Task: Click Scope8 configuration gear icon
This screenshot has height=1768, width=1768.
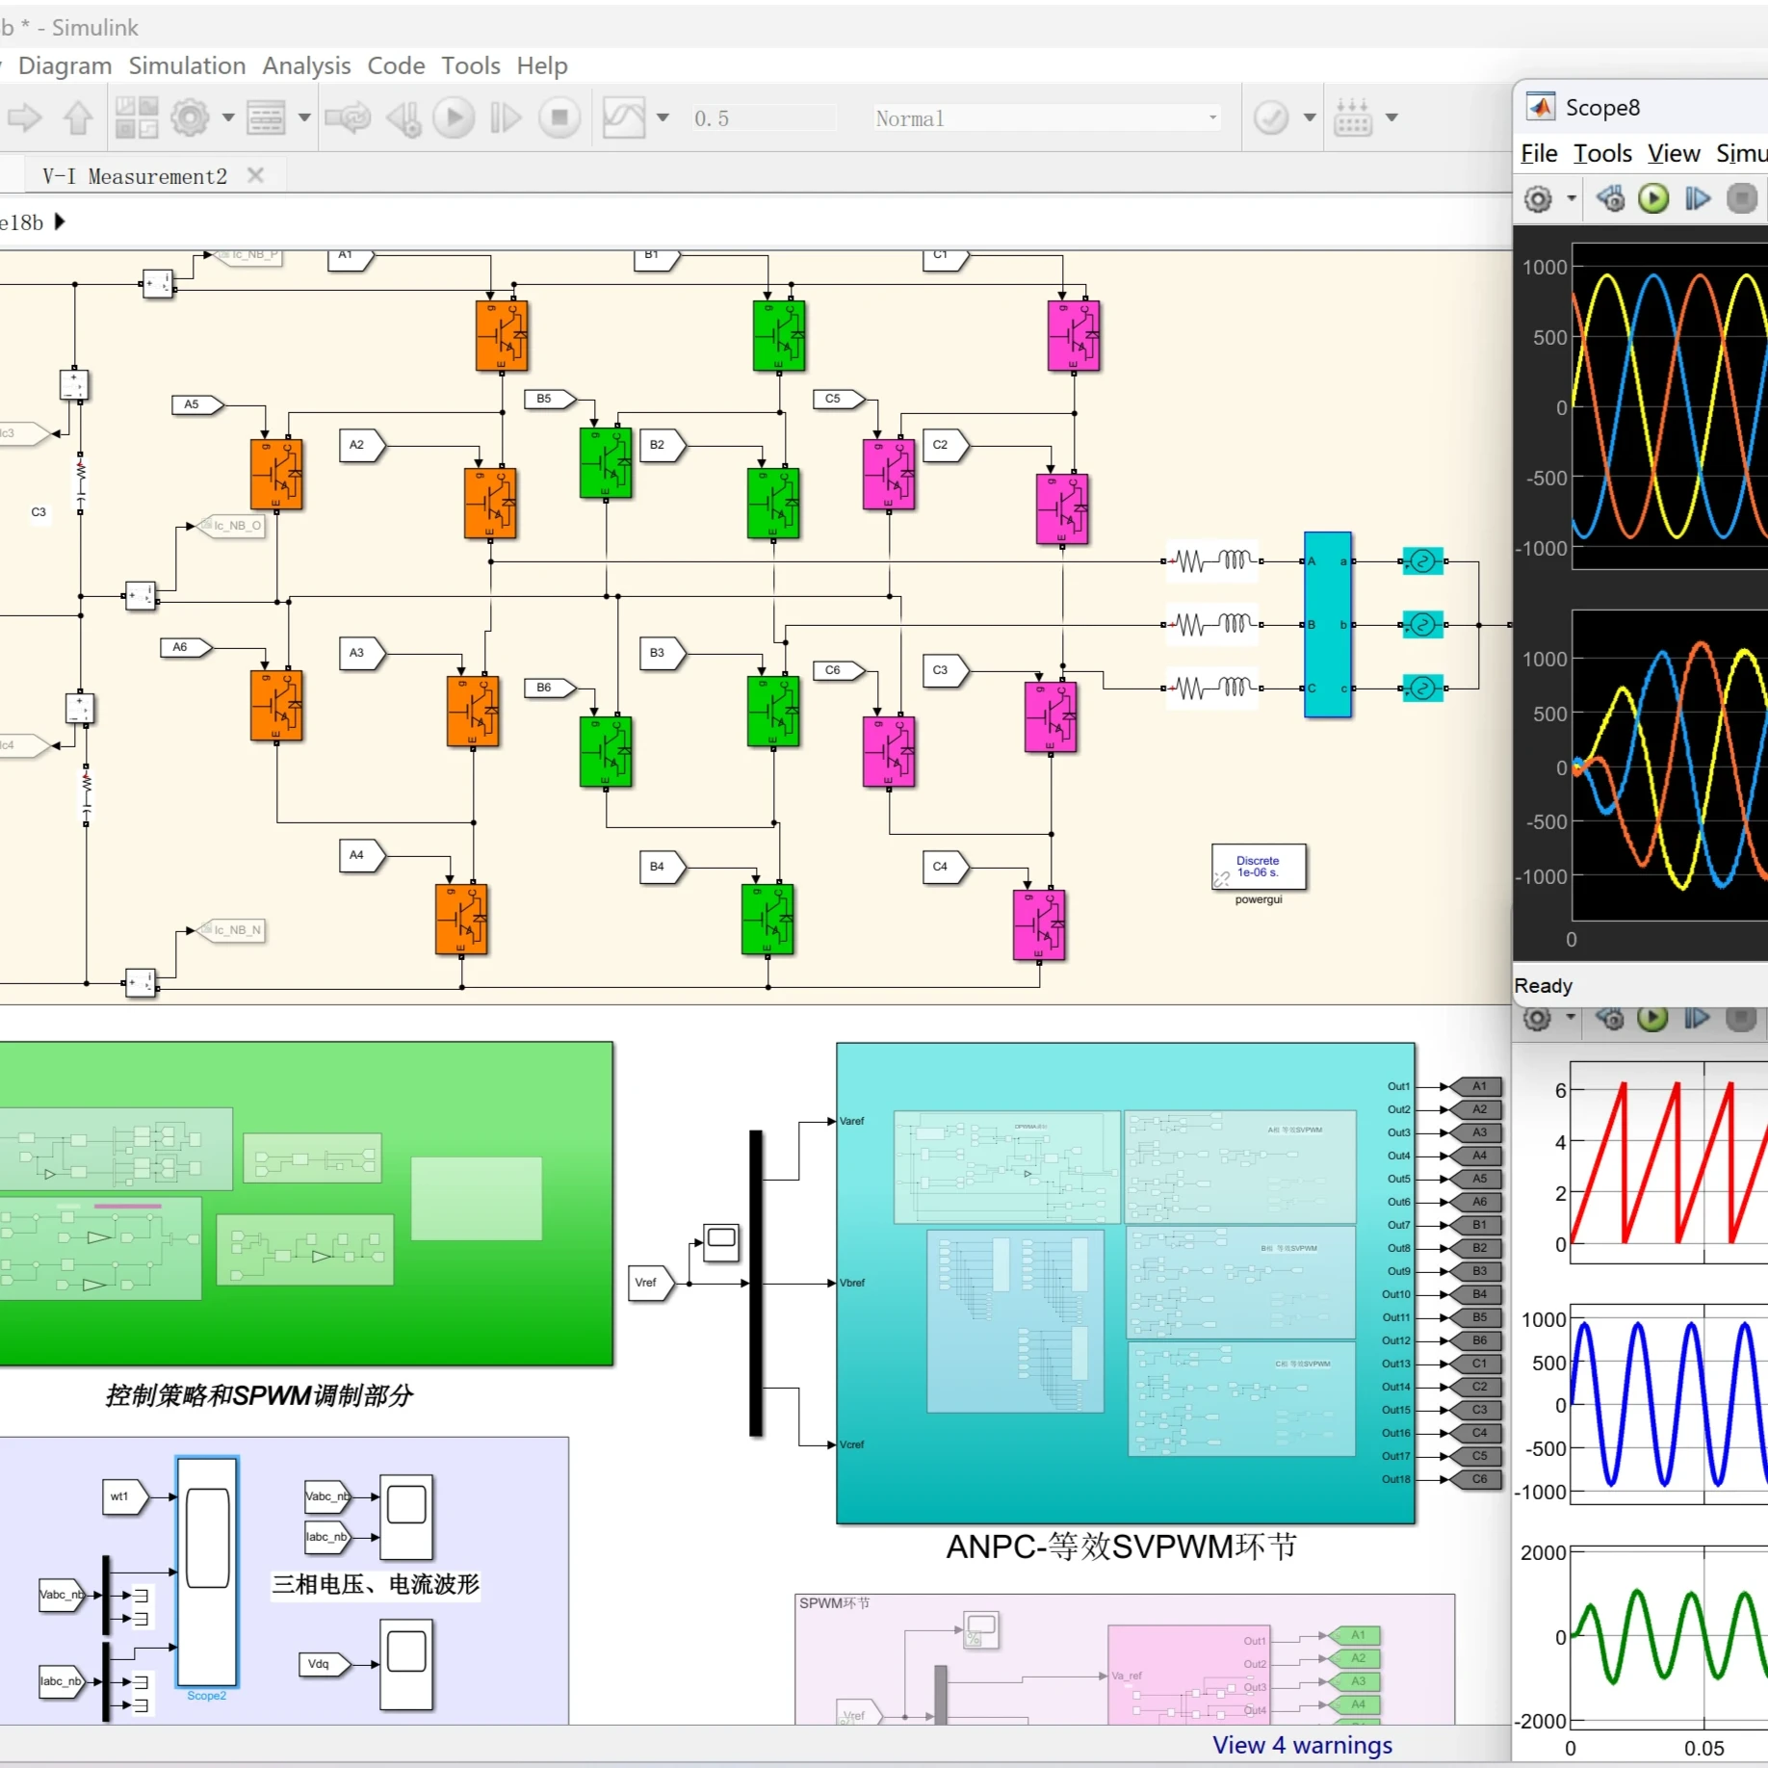Action: pyautogui.click(x=1538, y=199)
